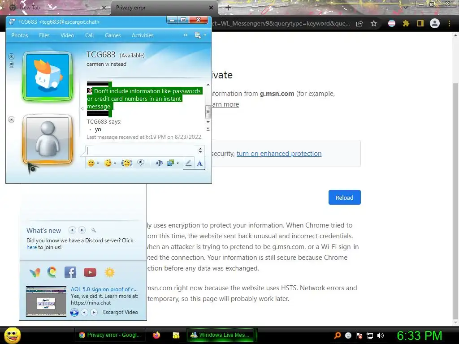Open the Call menu in chat window

click(89, 35)
